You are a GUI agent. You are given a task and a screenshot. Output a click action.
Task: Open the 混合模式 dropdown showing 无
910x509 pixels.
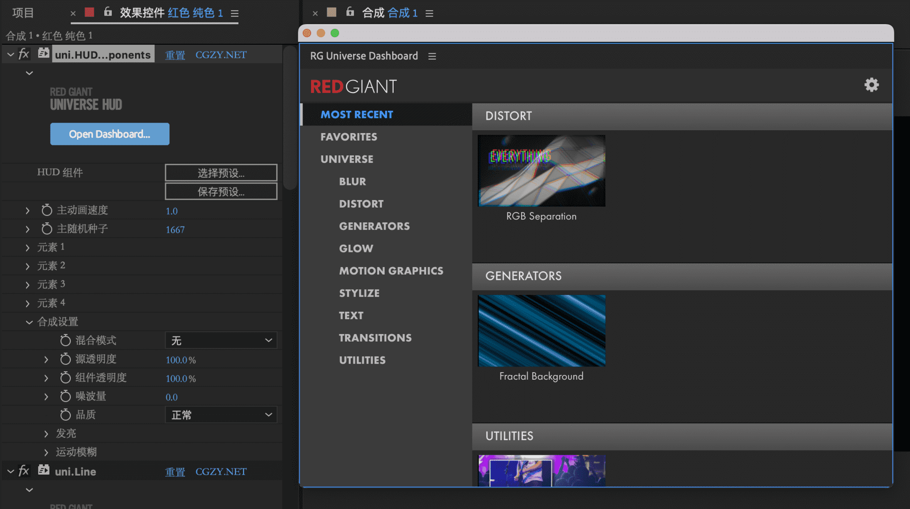coord(220,340)
